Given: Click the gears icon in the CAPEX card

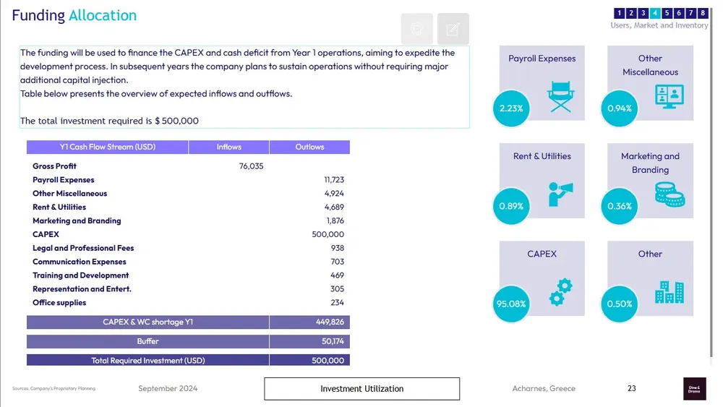Looking at the screenshot, I should 561,291.
